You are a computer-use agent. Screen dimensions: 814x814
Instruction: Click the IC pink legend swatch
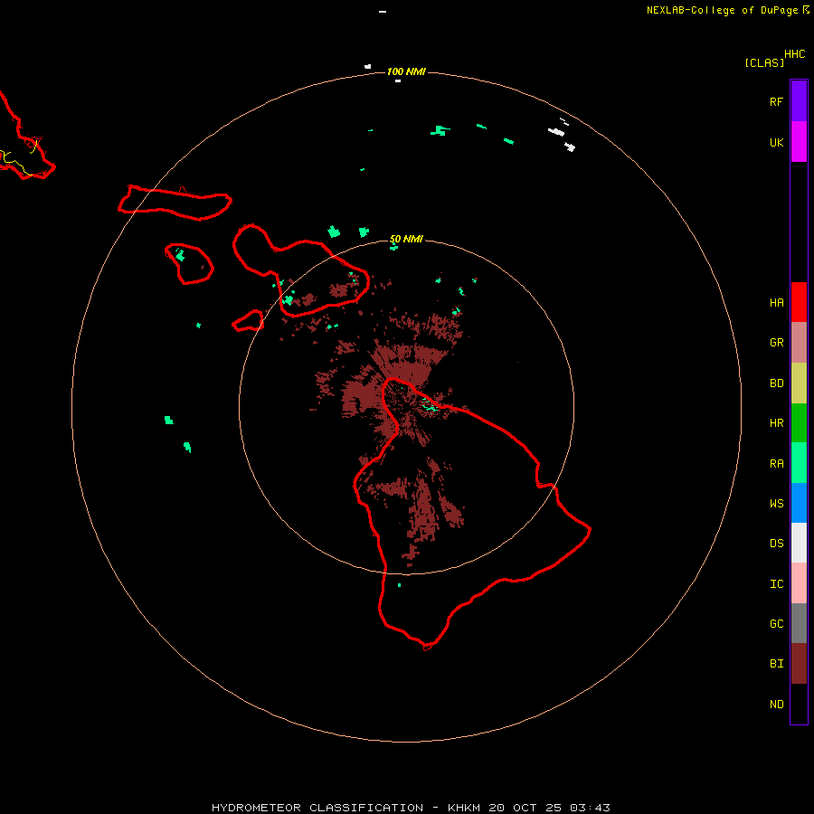coord(799,583)
